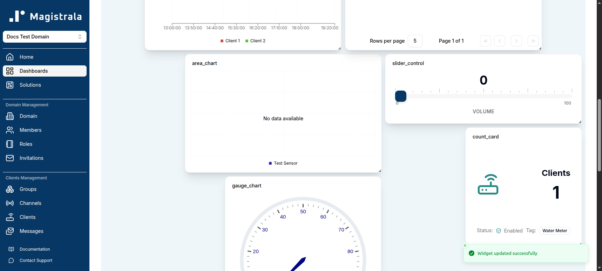Open the Clients menu item
This screenshot has height=271, width=602.
45,217
